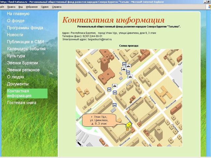The height and width of the screenshot is (158, 211).
Task: Open the Справка menu
Action: (57, 7)
